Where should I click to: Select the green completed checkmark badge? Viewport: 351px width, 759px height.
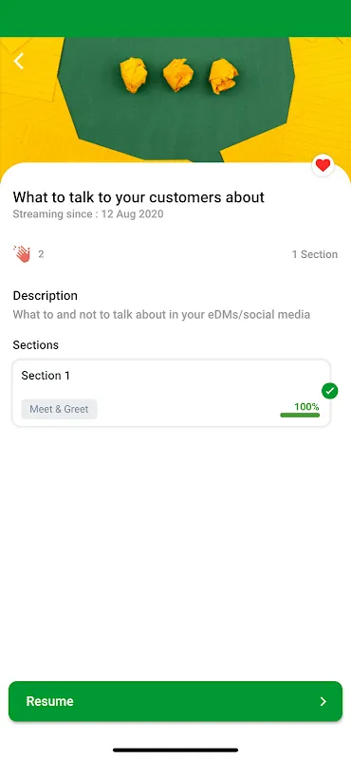330,391
